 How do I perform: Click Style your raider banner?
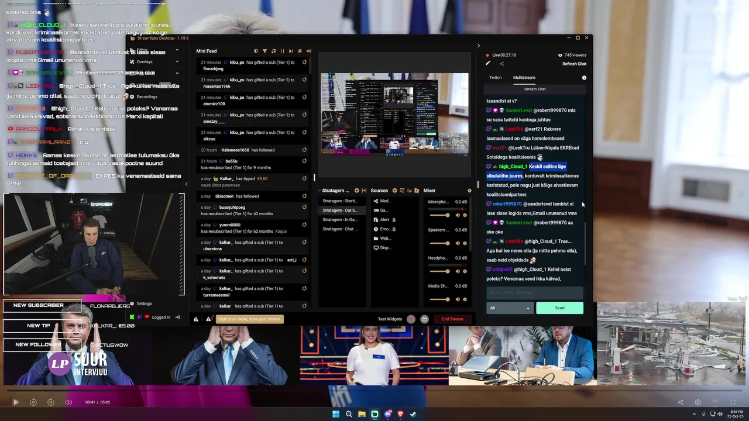pos(250,319)
